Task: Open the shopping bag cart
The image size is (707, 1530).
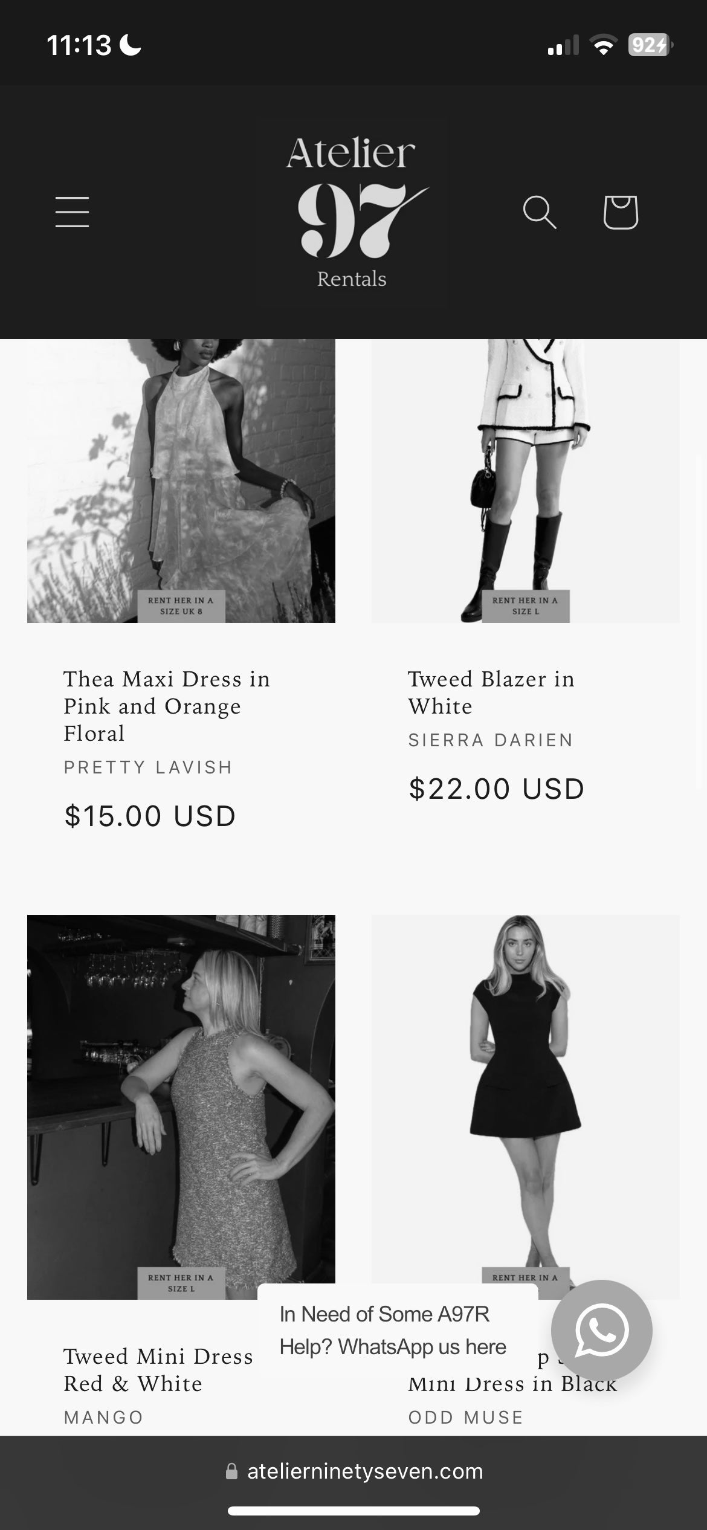Action: point(621,212)
